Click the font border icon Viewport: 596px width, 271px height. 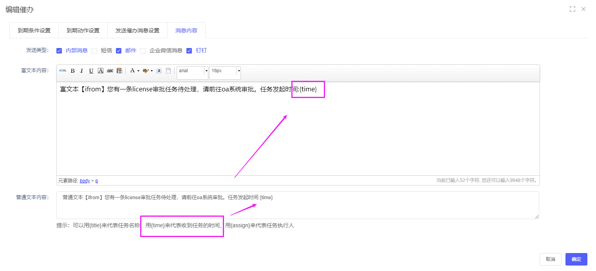[x=101, y=71]
